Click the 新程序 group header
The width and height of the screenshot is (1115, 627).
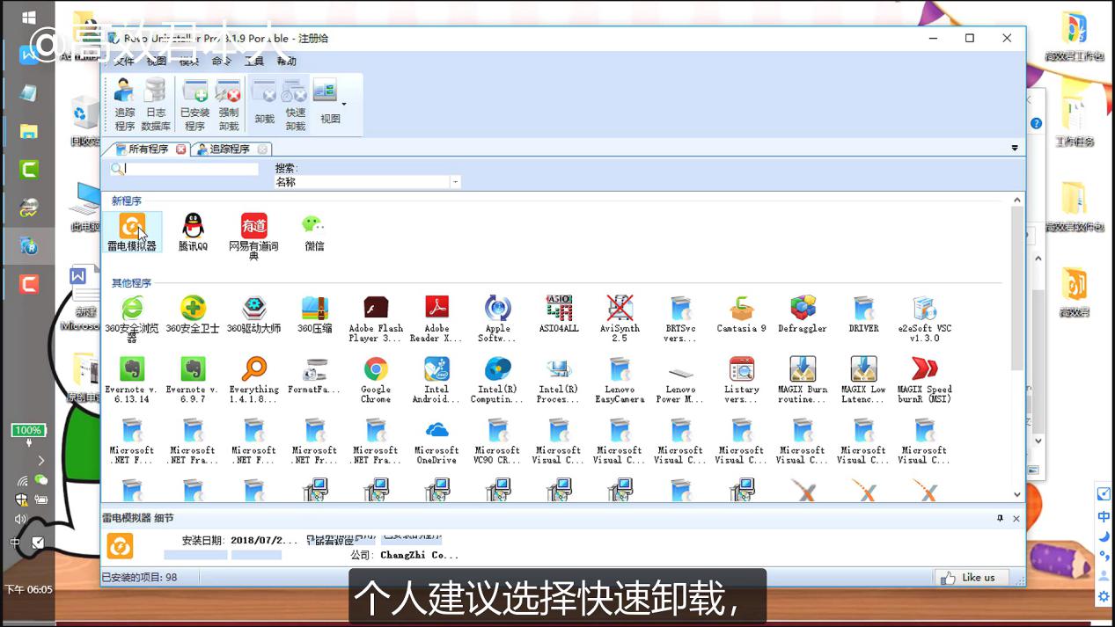pyautogui.click(x=126, y=201)
